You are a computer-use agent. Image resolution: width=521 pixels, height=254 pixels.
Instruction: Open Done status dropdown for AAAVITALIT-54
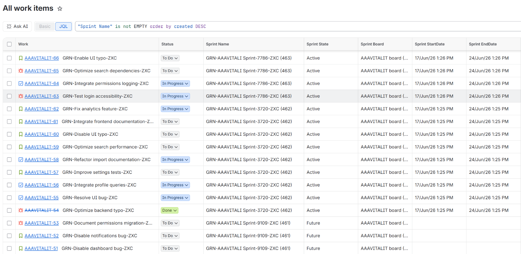point(169,211)
